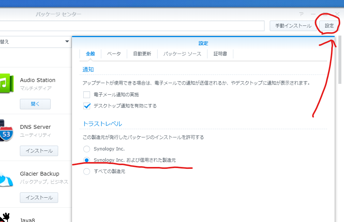The height and width of the screenshot is (222, 344).
Task: Click the circled 設定 button
Action: click(329, 26)
